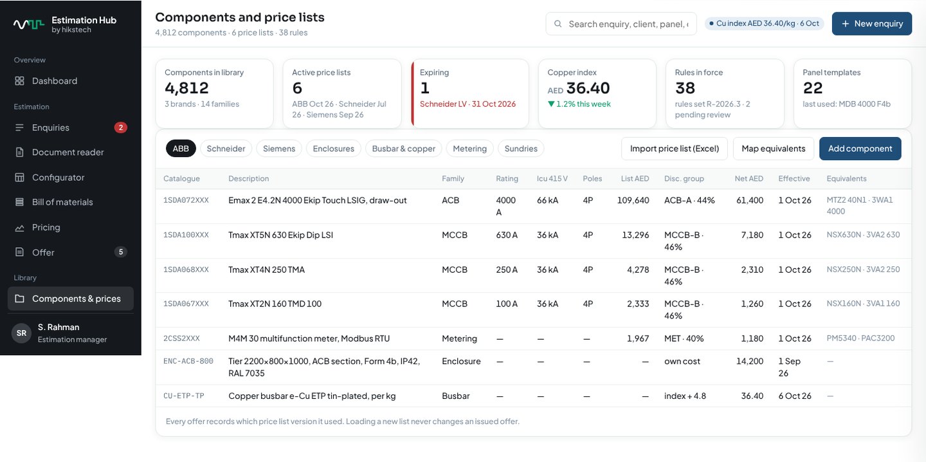The image size is (926, 462).
Task: Sort by the Net AED column
Action: coord(749,179)
